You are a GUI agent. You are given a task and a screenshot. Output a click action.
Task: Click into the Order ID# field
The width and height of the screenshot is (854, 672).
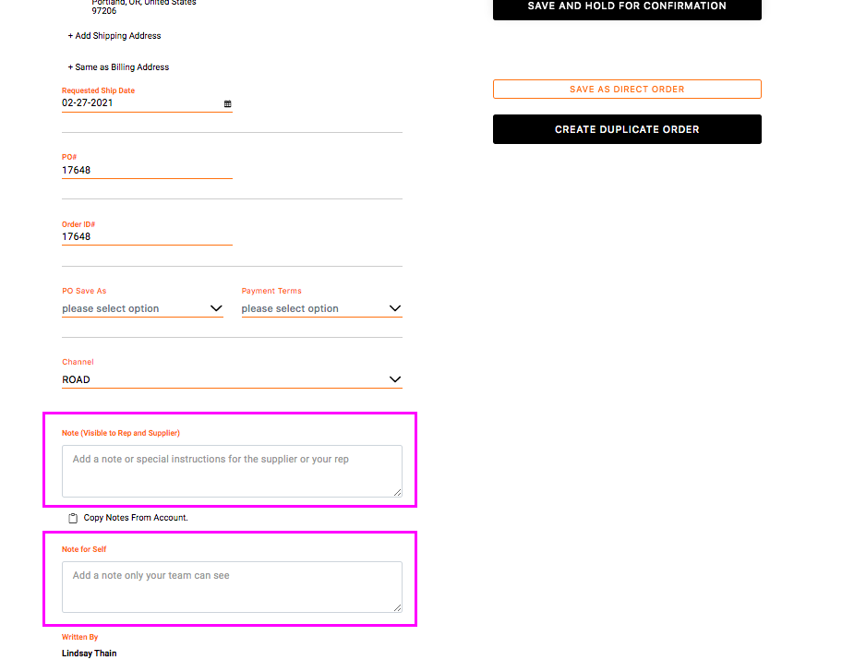point(146,236)
